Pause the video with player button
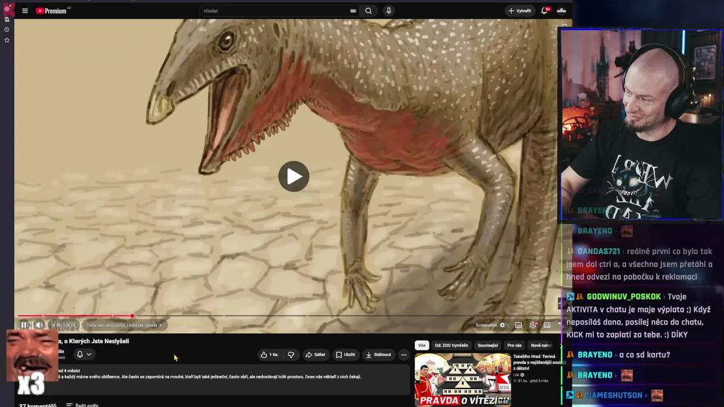This screenshot has width=724, height=407. [x=24, y=325]
